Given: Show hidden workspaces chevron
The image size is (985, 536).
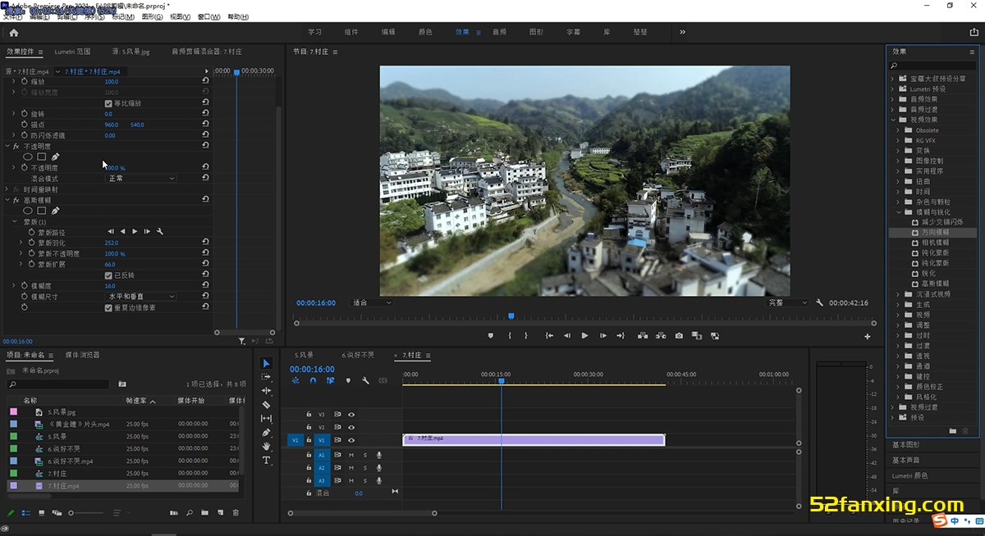Looking at the screenshot, I should coord(682,32).
